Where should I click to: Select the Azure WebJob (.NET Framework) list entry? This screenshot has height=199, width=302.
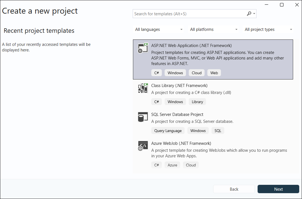pos(214,154)
